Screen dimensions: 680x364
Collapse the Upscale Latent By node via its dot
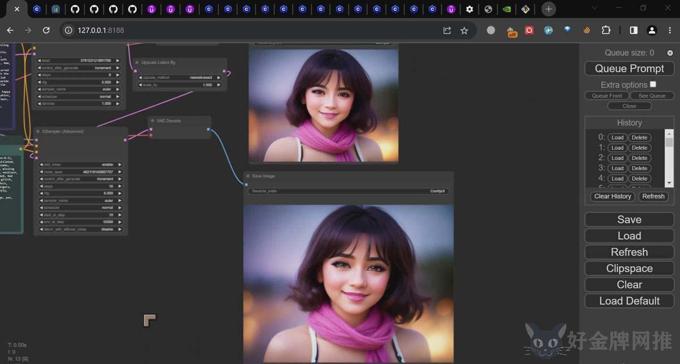pos(137,62)
